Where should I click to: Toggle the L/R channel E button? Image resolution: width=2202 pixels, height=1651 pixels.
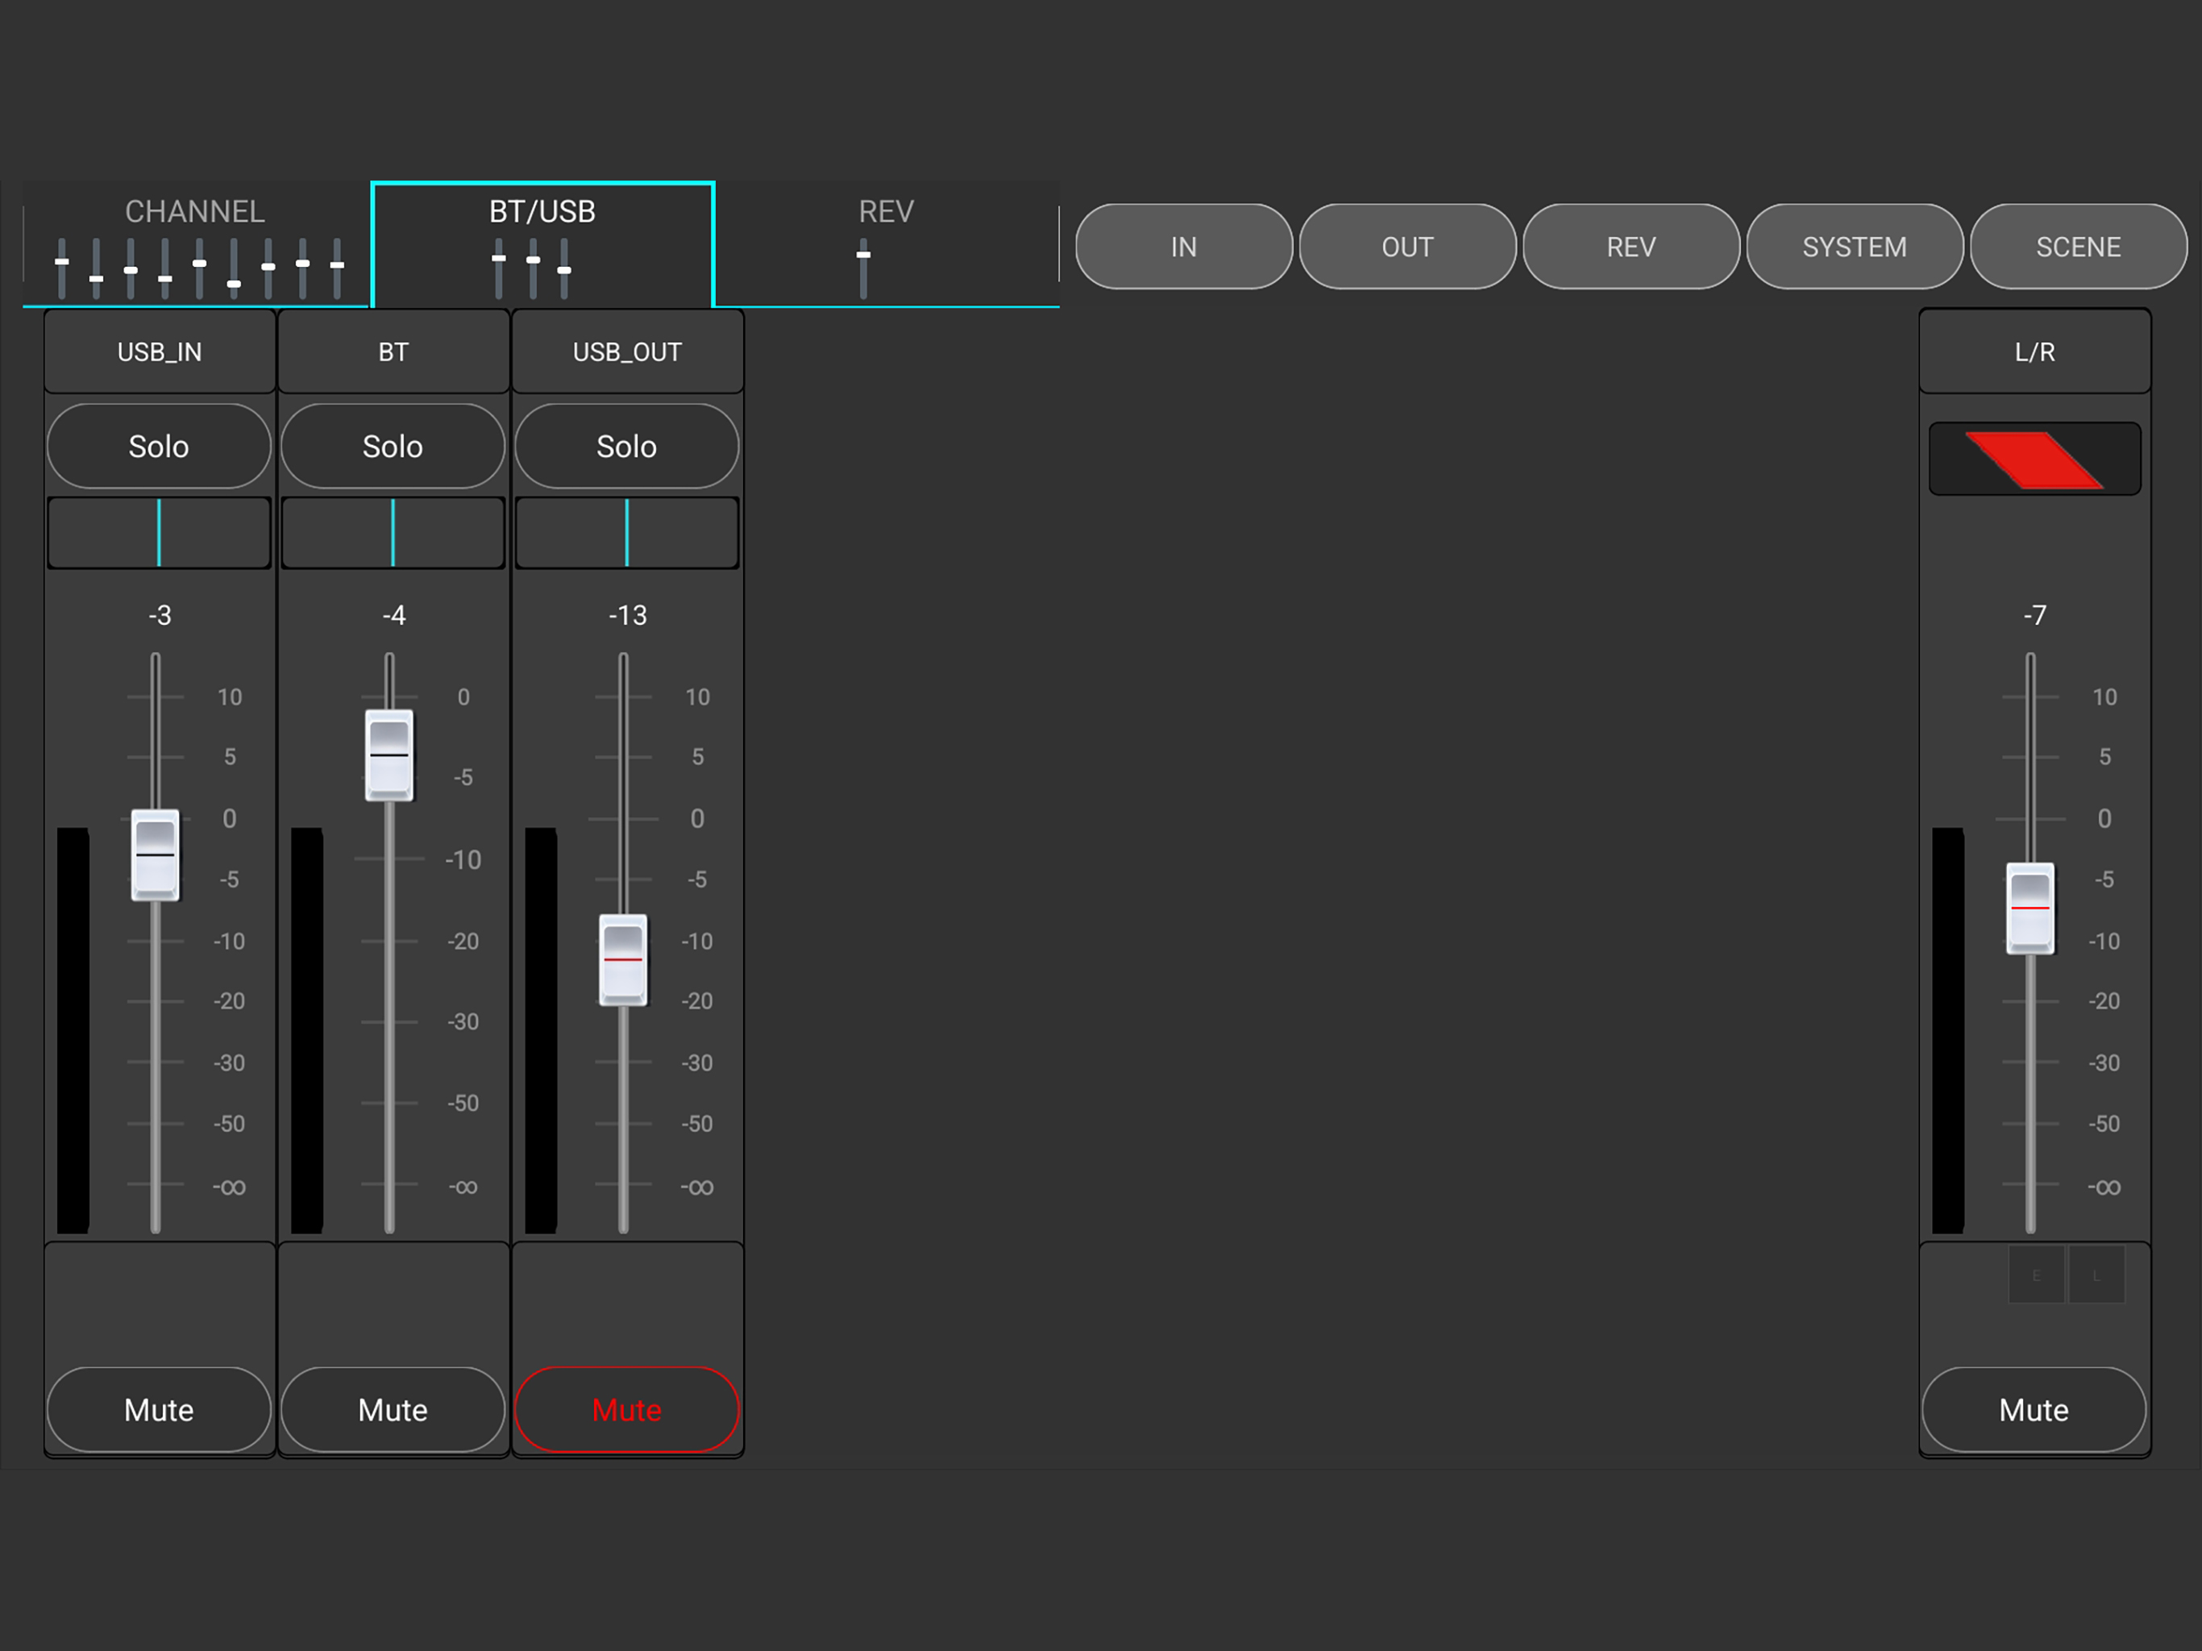point(2036,1275)
